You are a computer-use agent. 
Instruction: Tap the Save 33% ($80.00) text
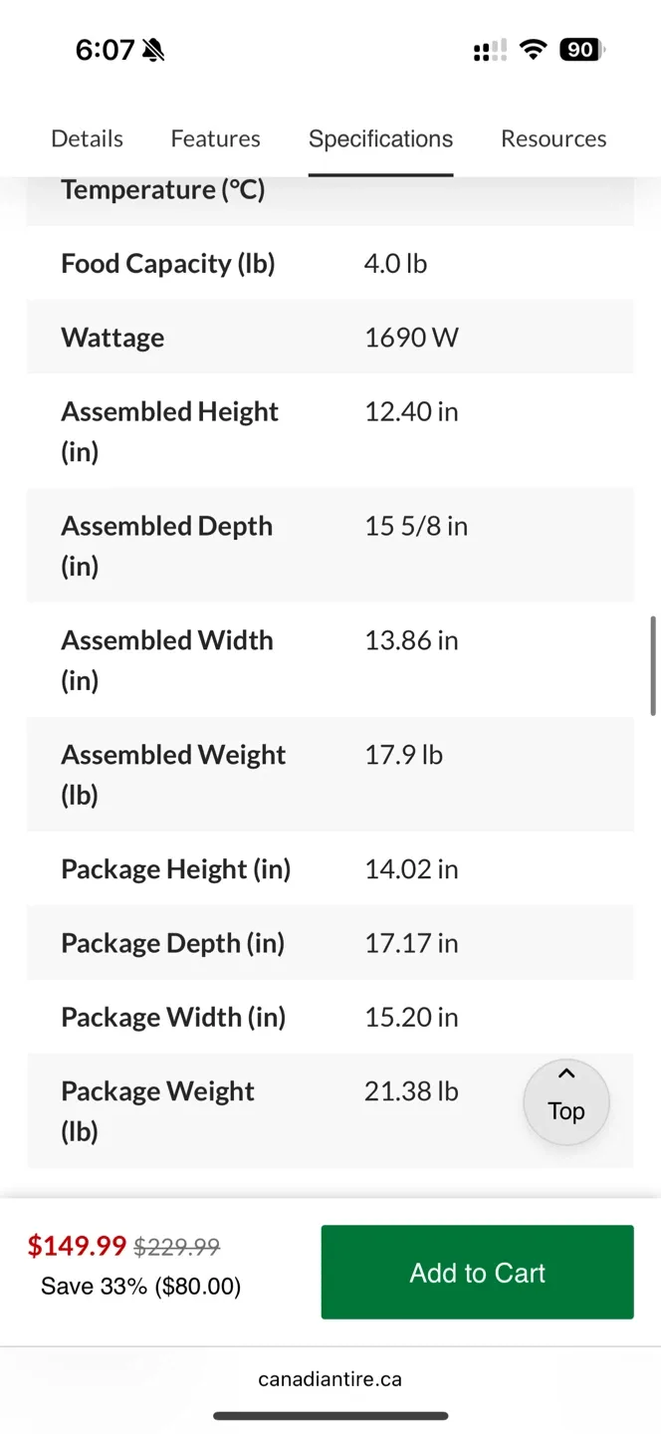[140, 1287]
